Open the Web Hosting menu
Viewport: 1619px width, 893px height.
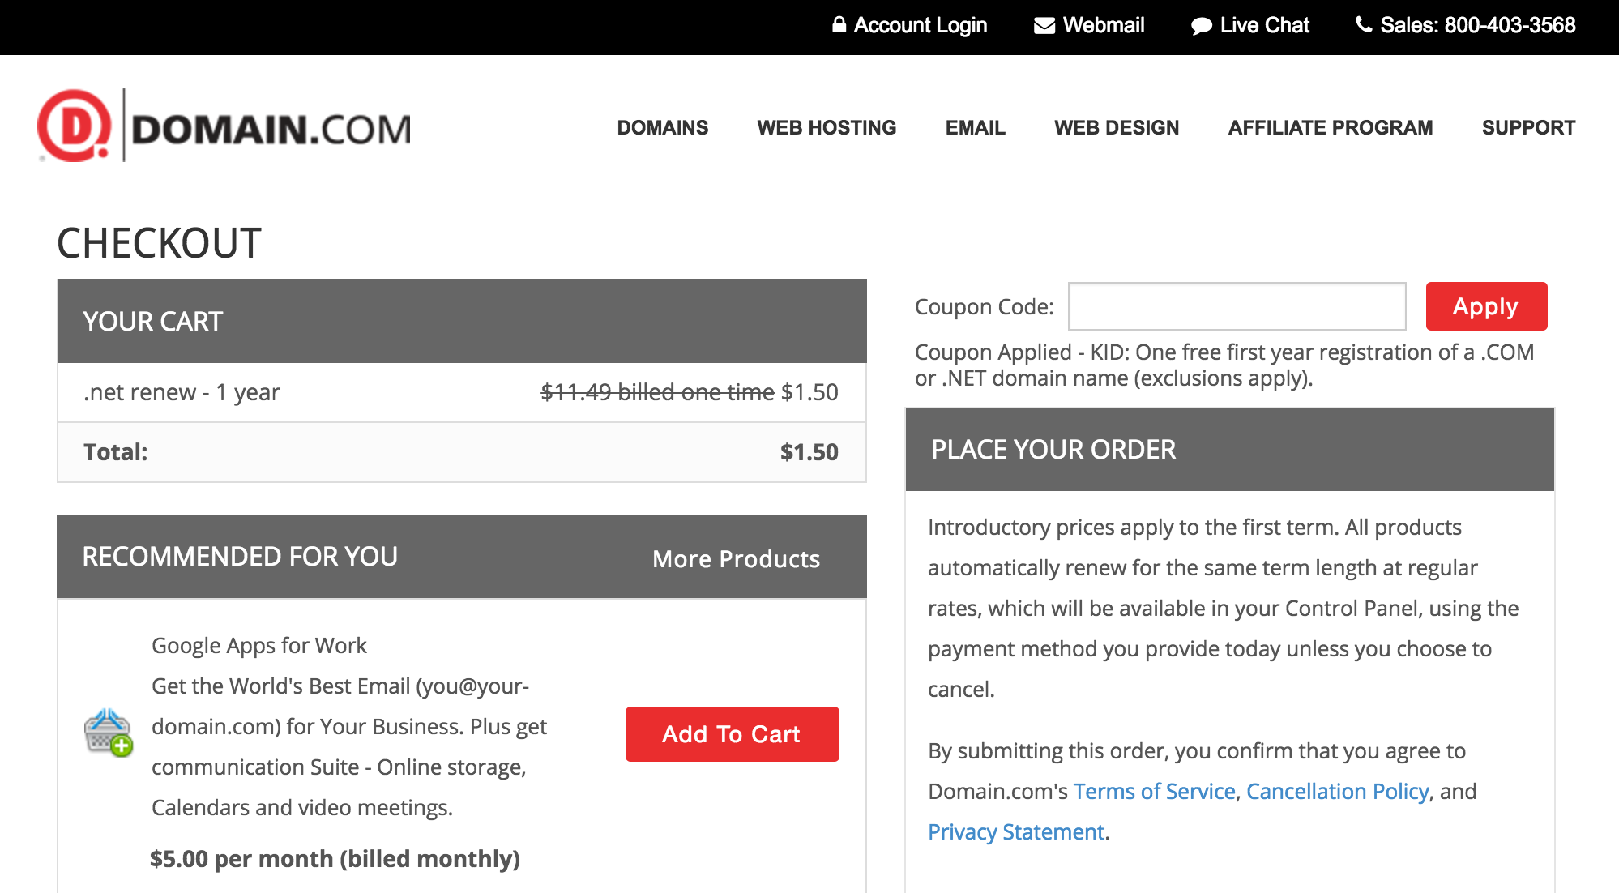point(827,127)
